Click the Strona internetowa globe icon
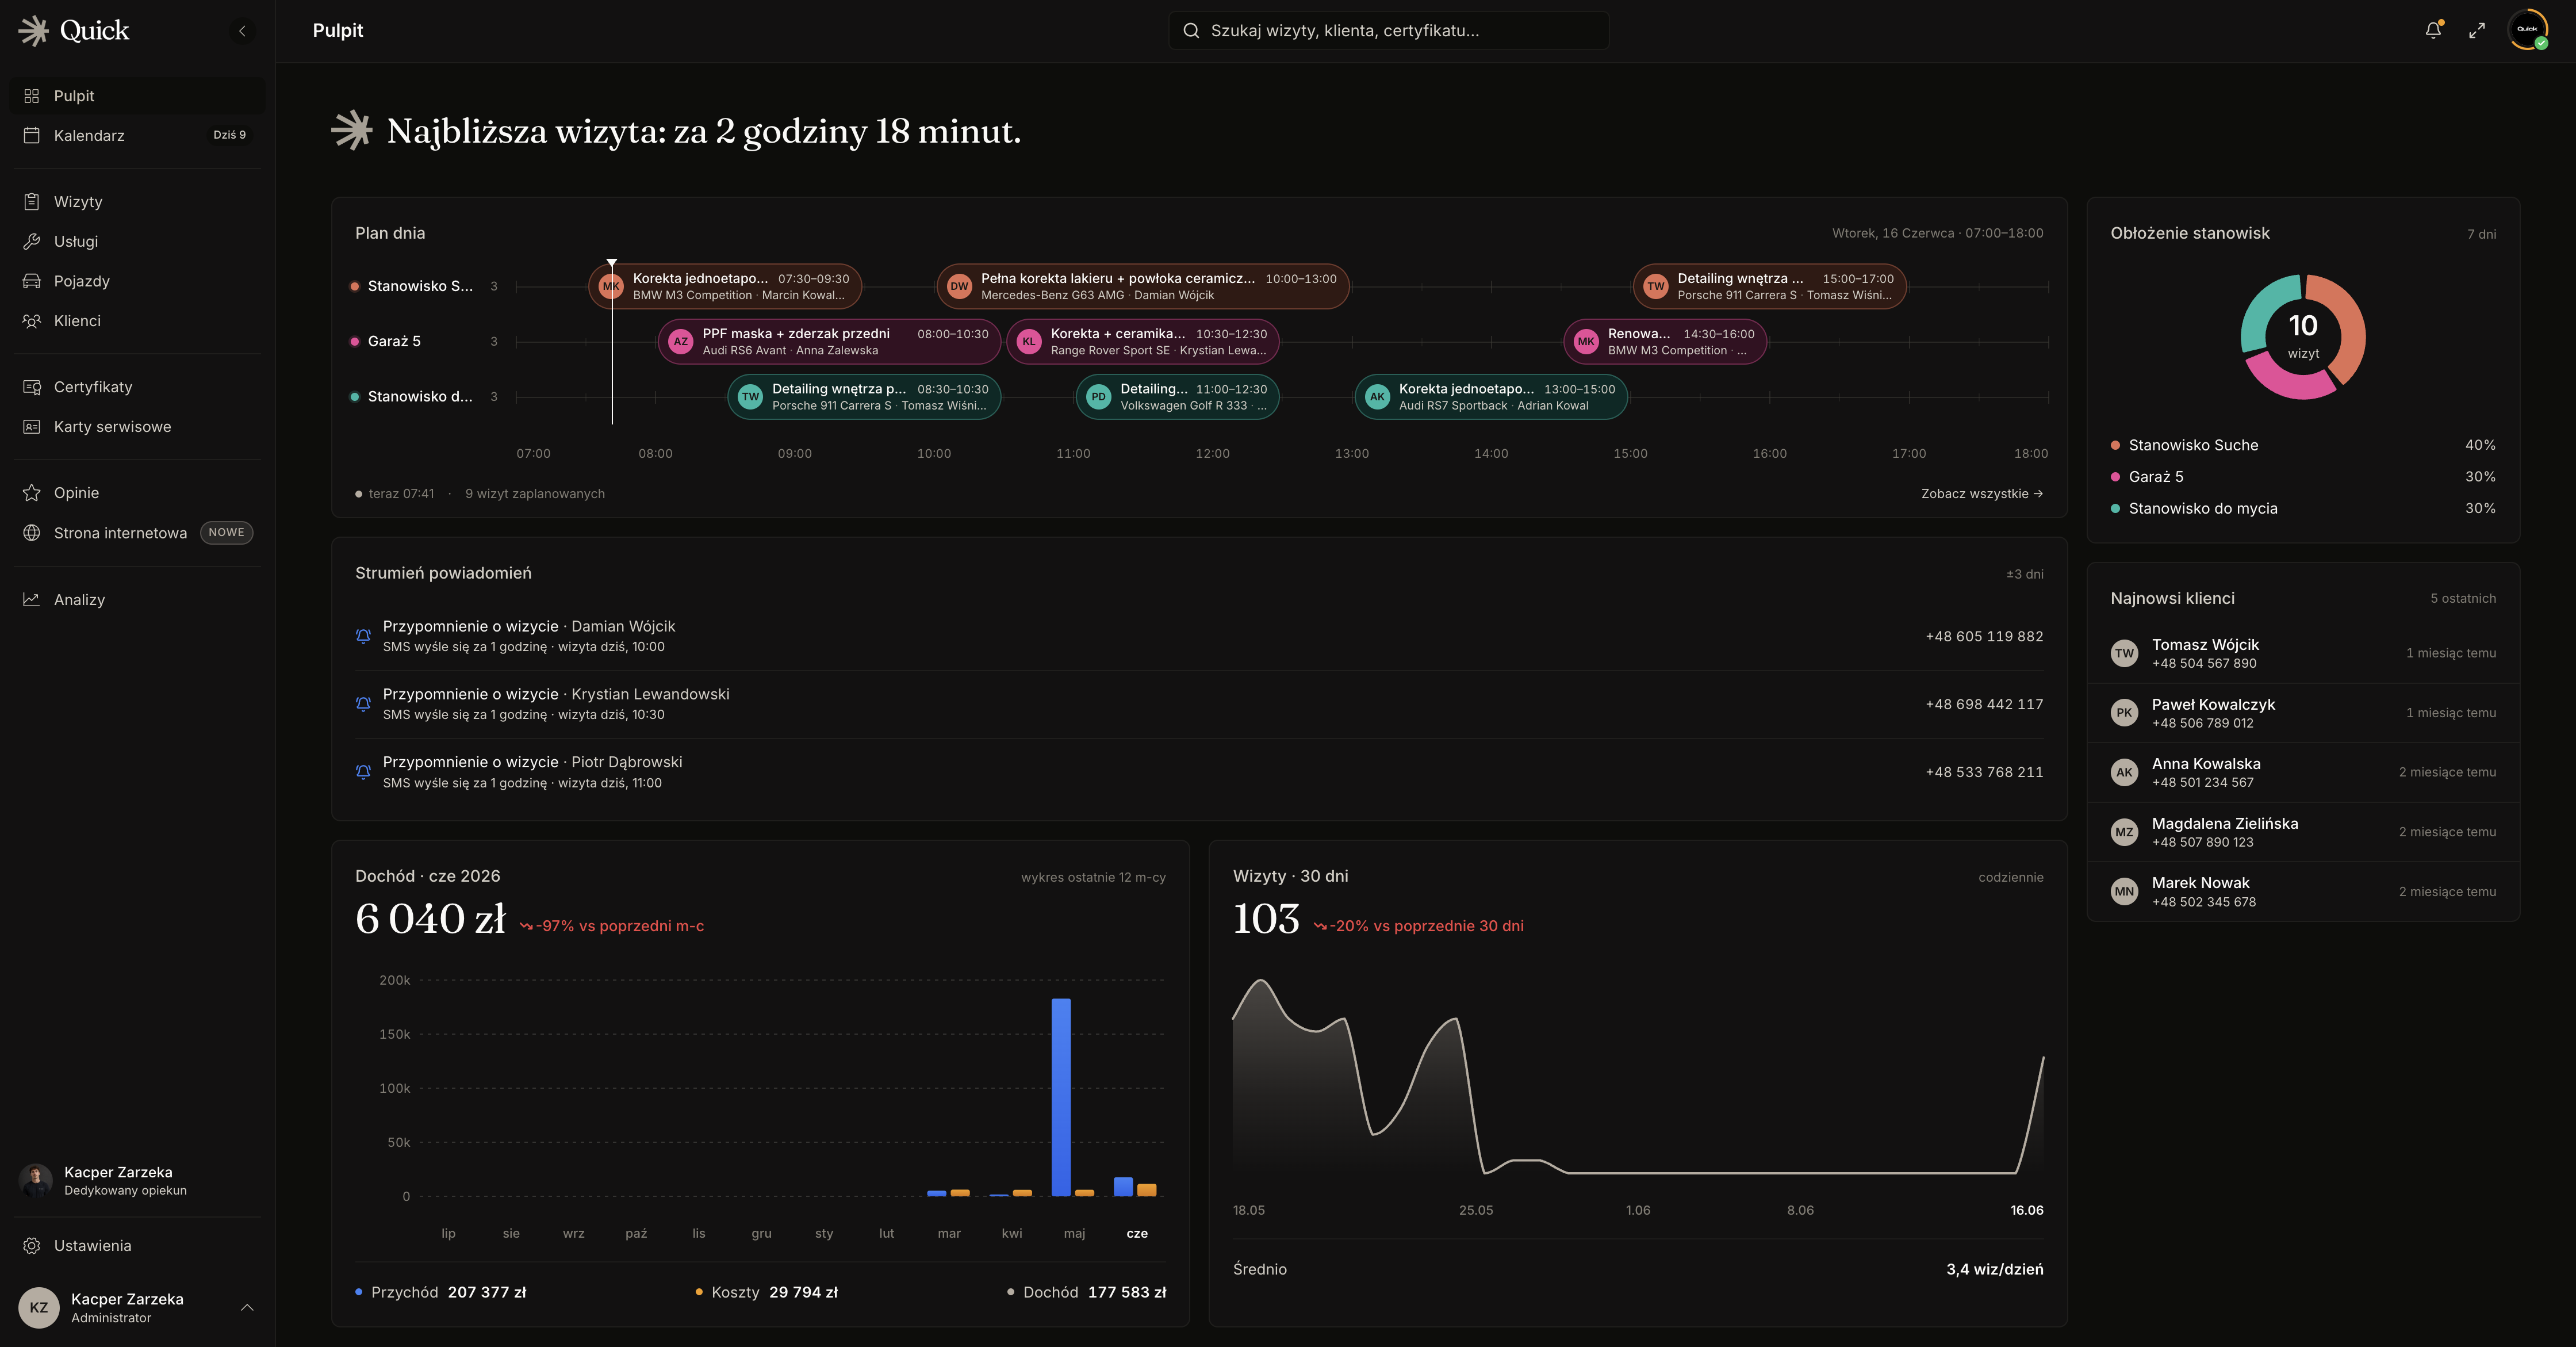 point(32,533)
